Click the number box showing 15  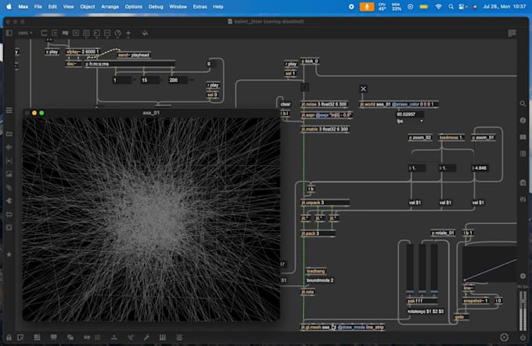tap(150, 80)
